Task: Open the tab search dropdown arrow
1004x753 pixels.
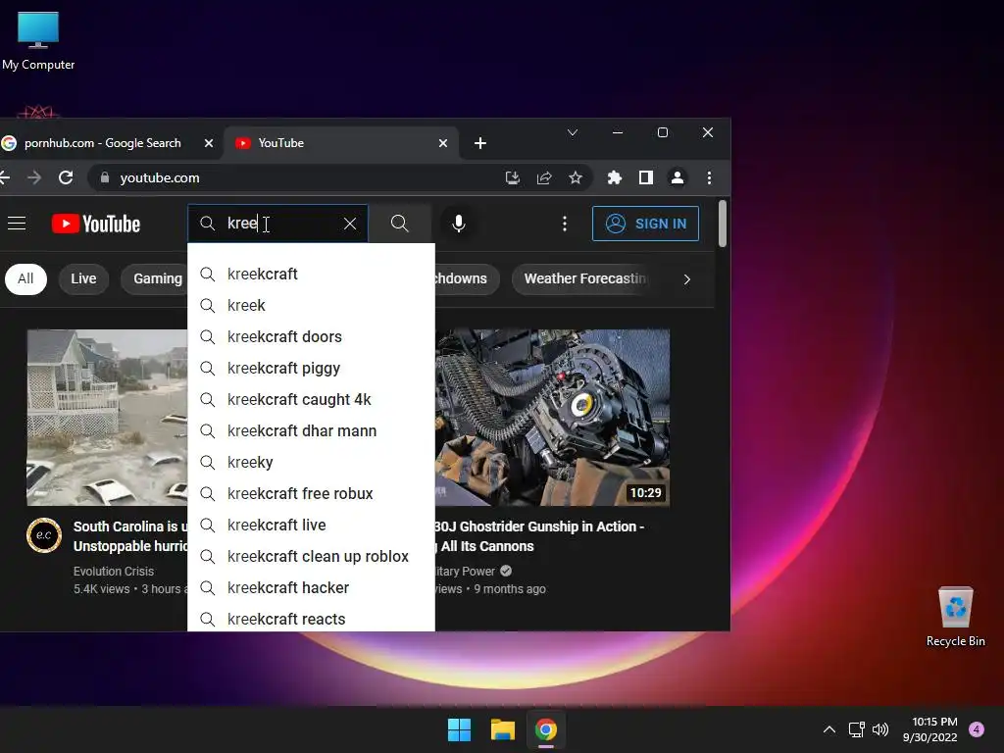Action: pyautogui.click(x=573, y=132)
